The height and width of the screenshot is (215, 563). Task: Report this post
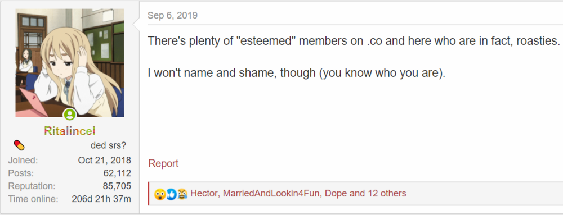coord(163,164)
